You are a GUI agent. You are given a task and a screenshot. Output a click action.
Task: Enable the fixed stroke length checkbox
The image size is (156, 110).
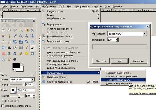coord(3,106)
